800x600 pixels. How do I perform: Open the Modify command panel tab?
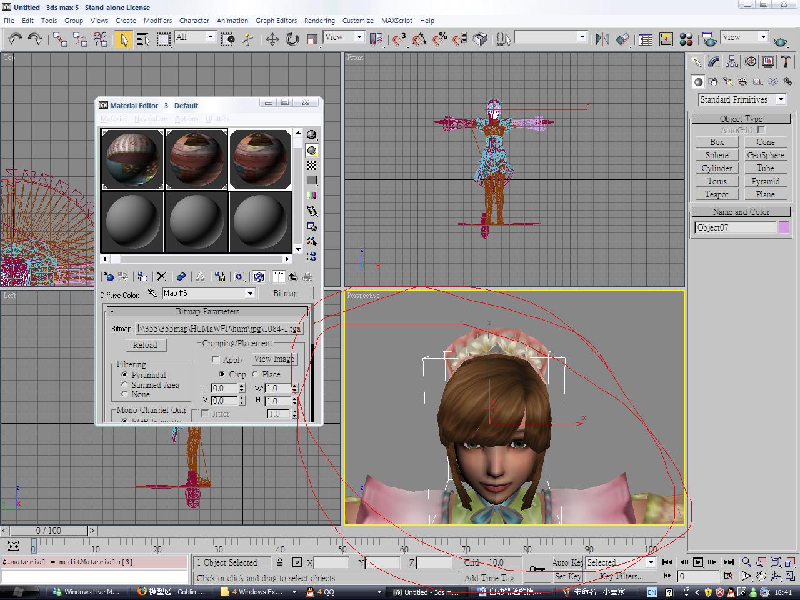tap(714, 61)
